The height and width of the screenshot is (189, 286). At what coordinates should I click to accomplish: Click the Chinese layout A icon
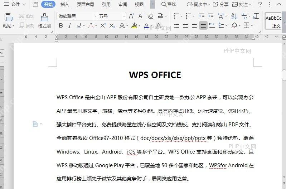coord(221,16)
